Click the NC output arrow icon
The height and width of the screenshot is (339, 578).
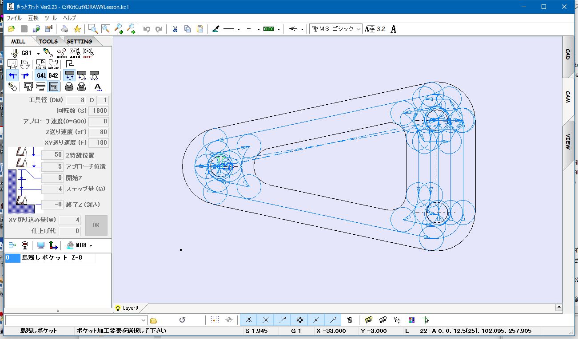tap(12, 245)
